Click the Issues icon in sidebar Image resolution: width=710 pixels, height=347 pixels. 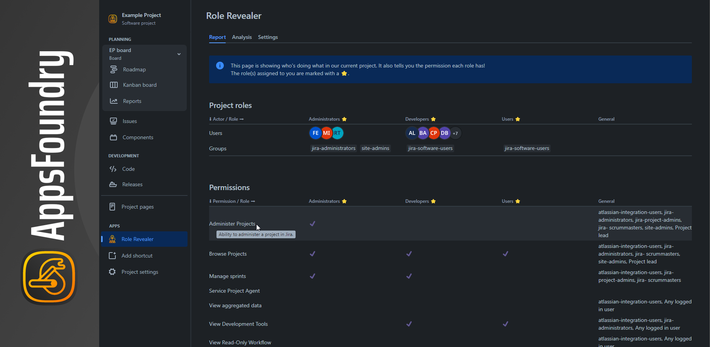click(113, 121)
